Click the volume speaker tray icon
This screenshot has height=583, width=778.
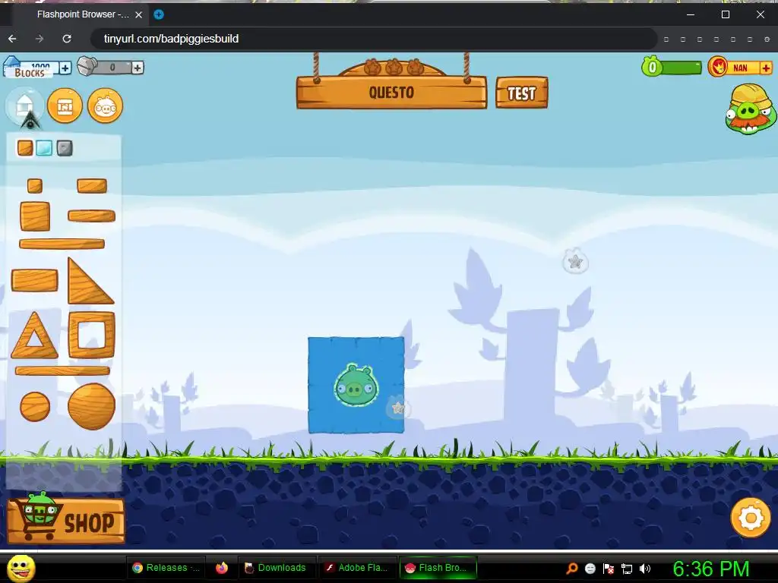click(645, 569)
